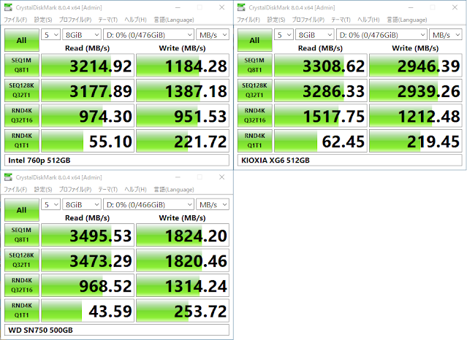Click CrystalDiskMark title icon in Intel 760p window
The height and width of the screenshot is (340, 467).
8,7
